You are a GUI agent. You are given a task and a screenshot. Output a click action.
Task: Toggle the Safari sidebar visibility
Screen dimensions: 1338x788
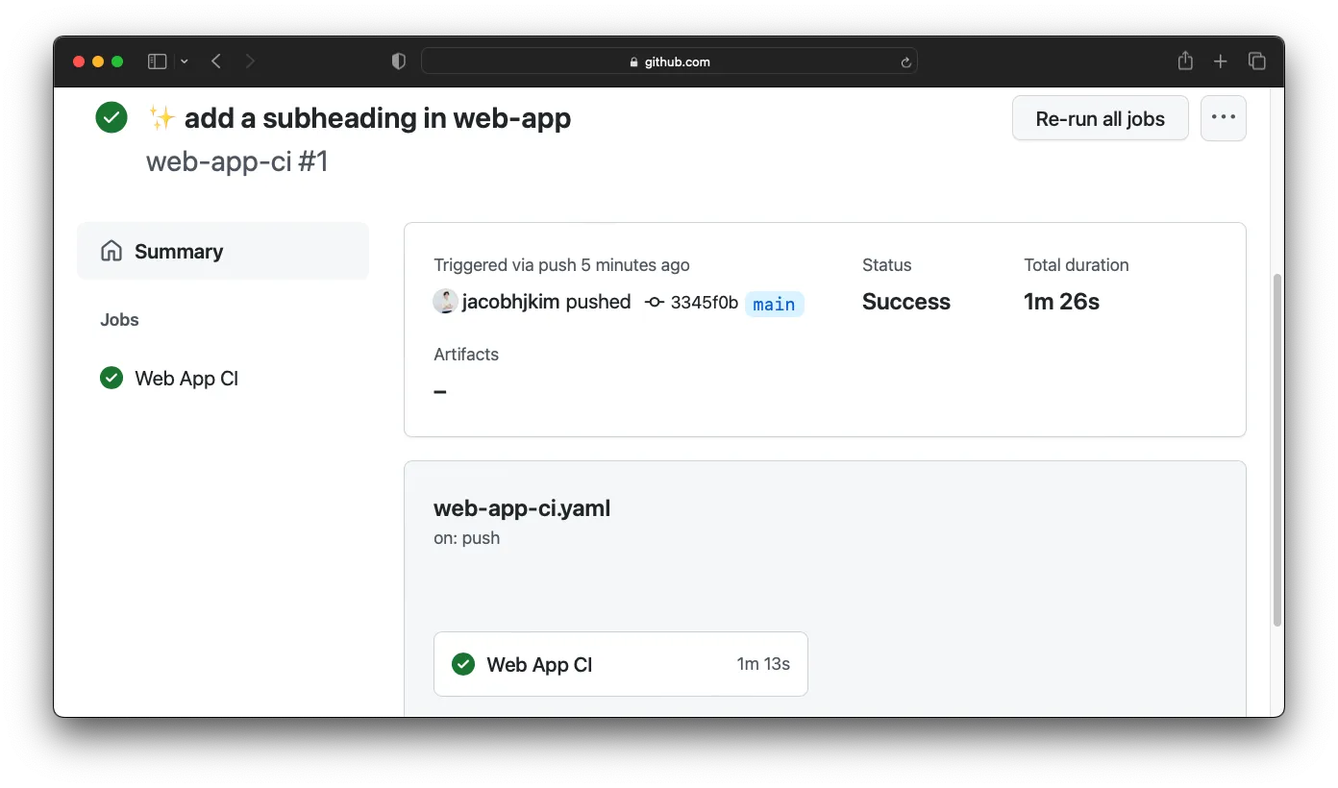(x=156, y=61)
